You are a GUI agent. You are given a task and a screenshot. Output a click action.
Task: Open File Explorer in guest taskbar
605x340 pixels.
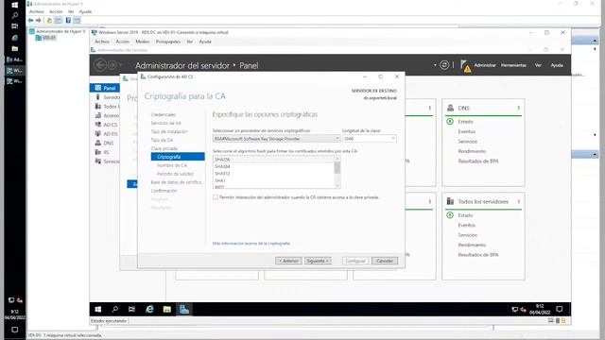pos(166,309)
